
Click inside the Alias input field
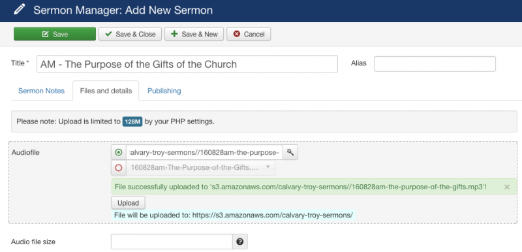click(x=435, y=64)
